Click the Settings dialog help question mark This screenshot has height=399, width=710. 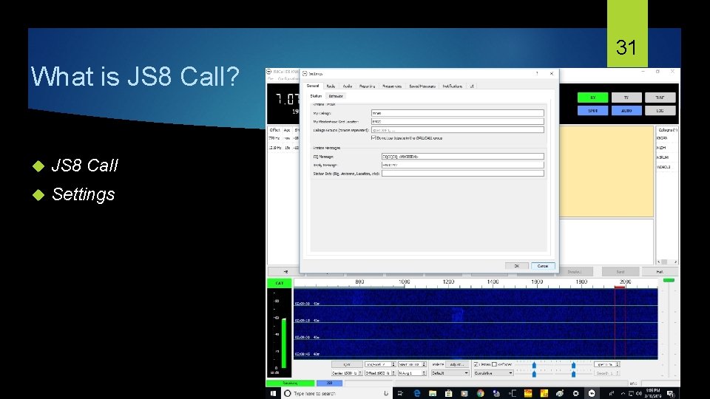tap(537, 73)
